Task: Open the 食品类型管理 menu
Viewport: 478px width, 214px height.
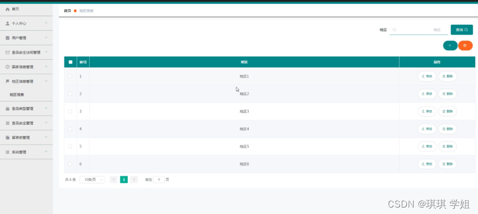Action: click(26, 109)
